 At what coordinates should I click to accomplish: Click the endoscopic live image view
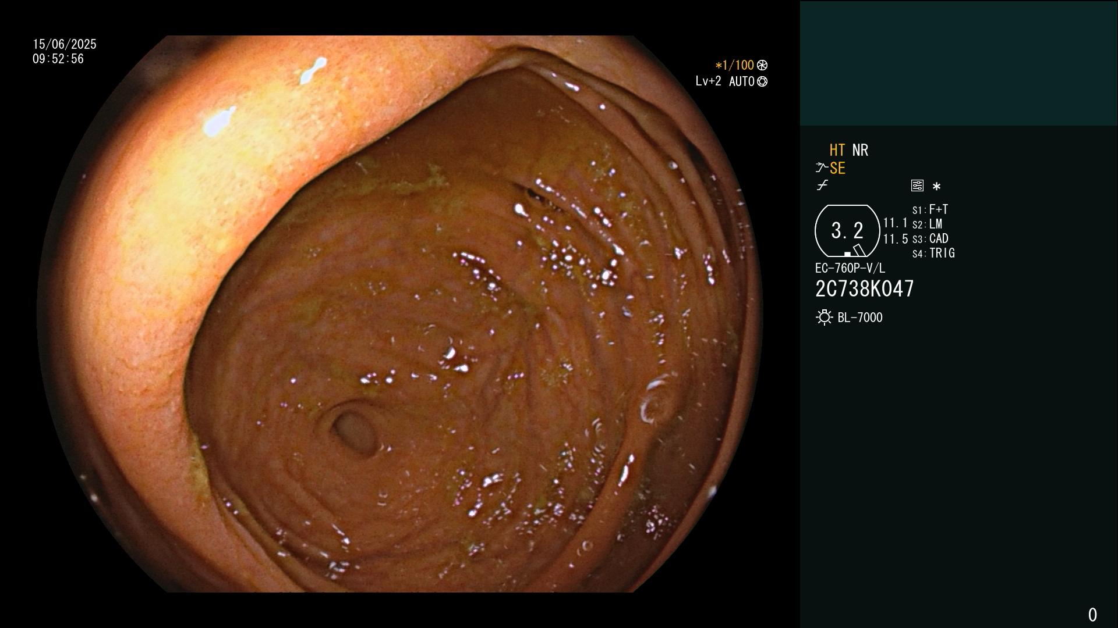(x=400, y=314)
